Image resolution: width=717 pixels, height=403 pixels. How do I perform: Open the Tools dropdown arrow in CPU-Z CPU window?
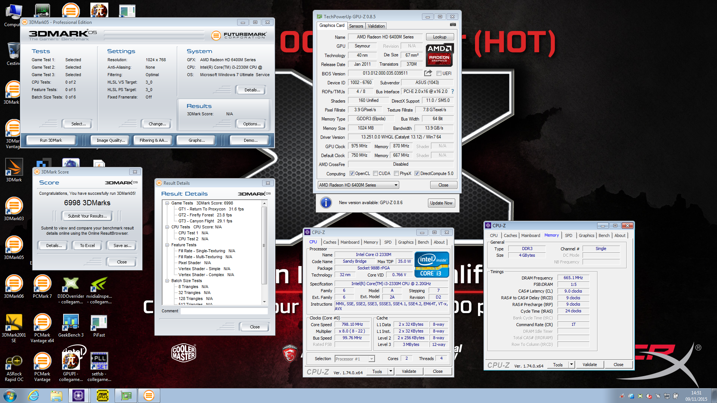(391, 371)
